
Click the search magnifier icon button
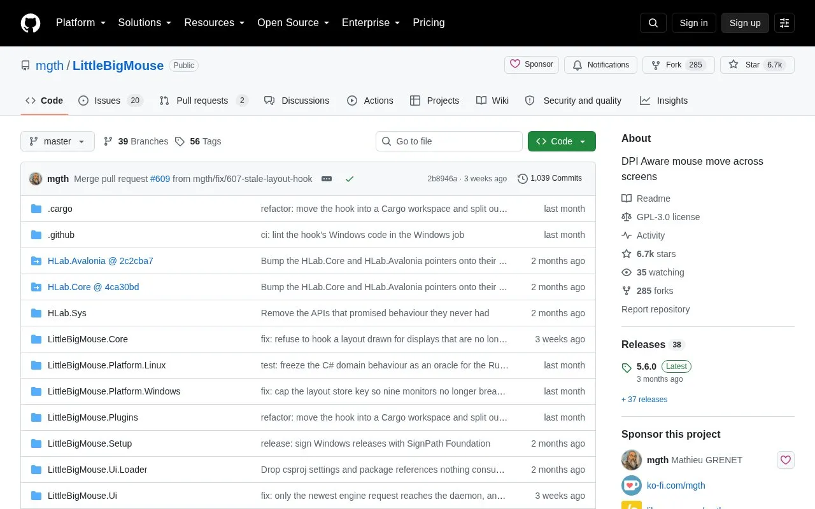click(653, 23)
